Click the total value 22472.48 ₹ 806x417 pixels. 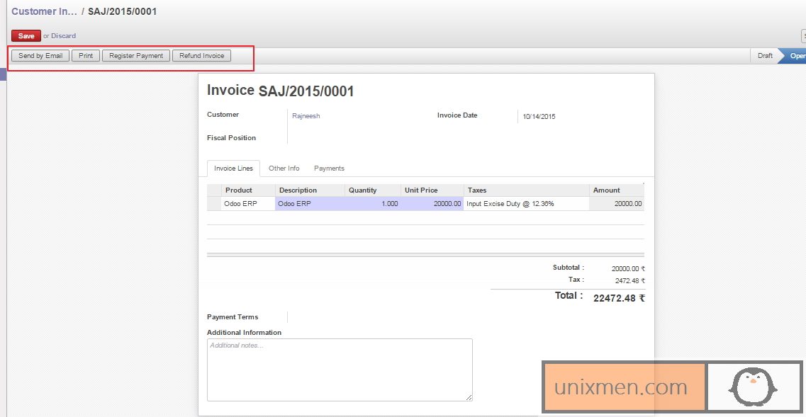[619, 298]
